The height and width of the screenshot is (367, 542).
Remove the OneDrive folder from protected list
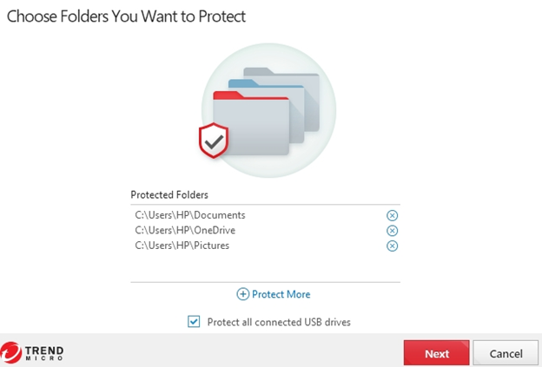pos(392,231)
